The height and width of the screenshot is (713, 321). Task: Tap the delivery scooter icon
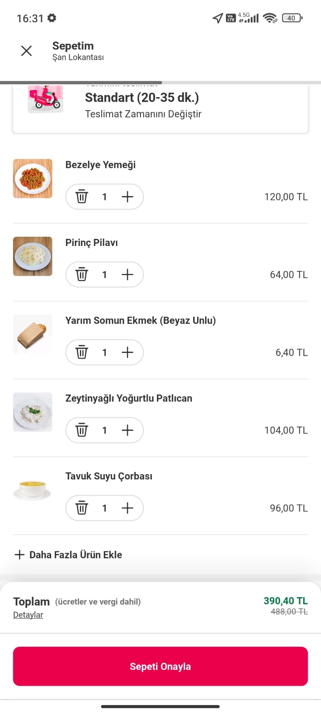(45, 99)
